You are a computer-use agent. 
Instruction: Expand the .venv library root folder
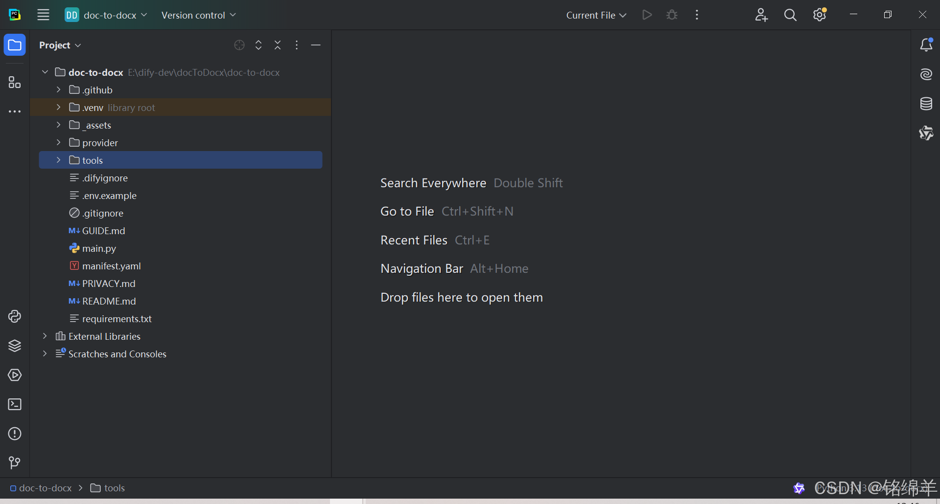click(x=58, y=107)
